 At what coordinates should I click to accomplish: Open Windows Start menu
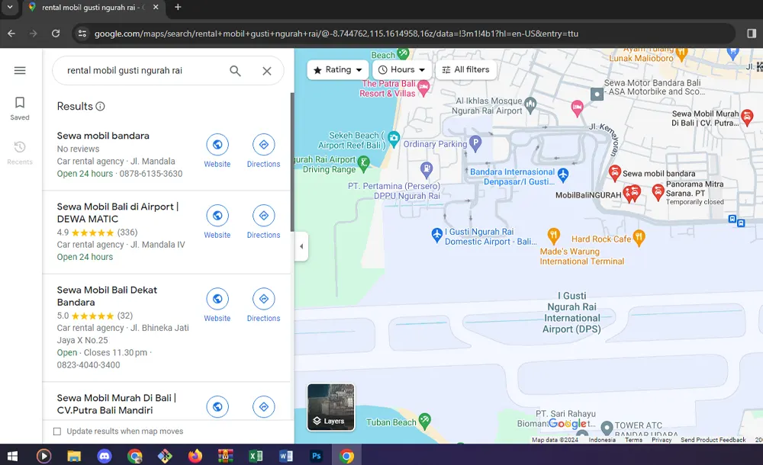click(x=13, y=457)
